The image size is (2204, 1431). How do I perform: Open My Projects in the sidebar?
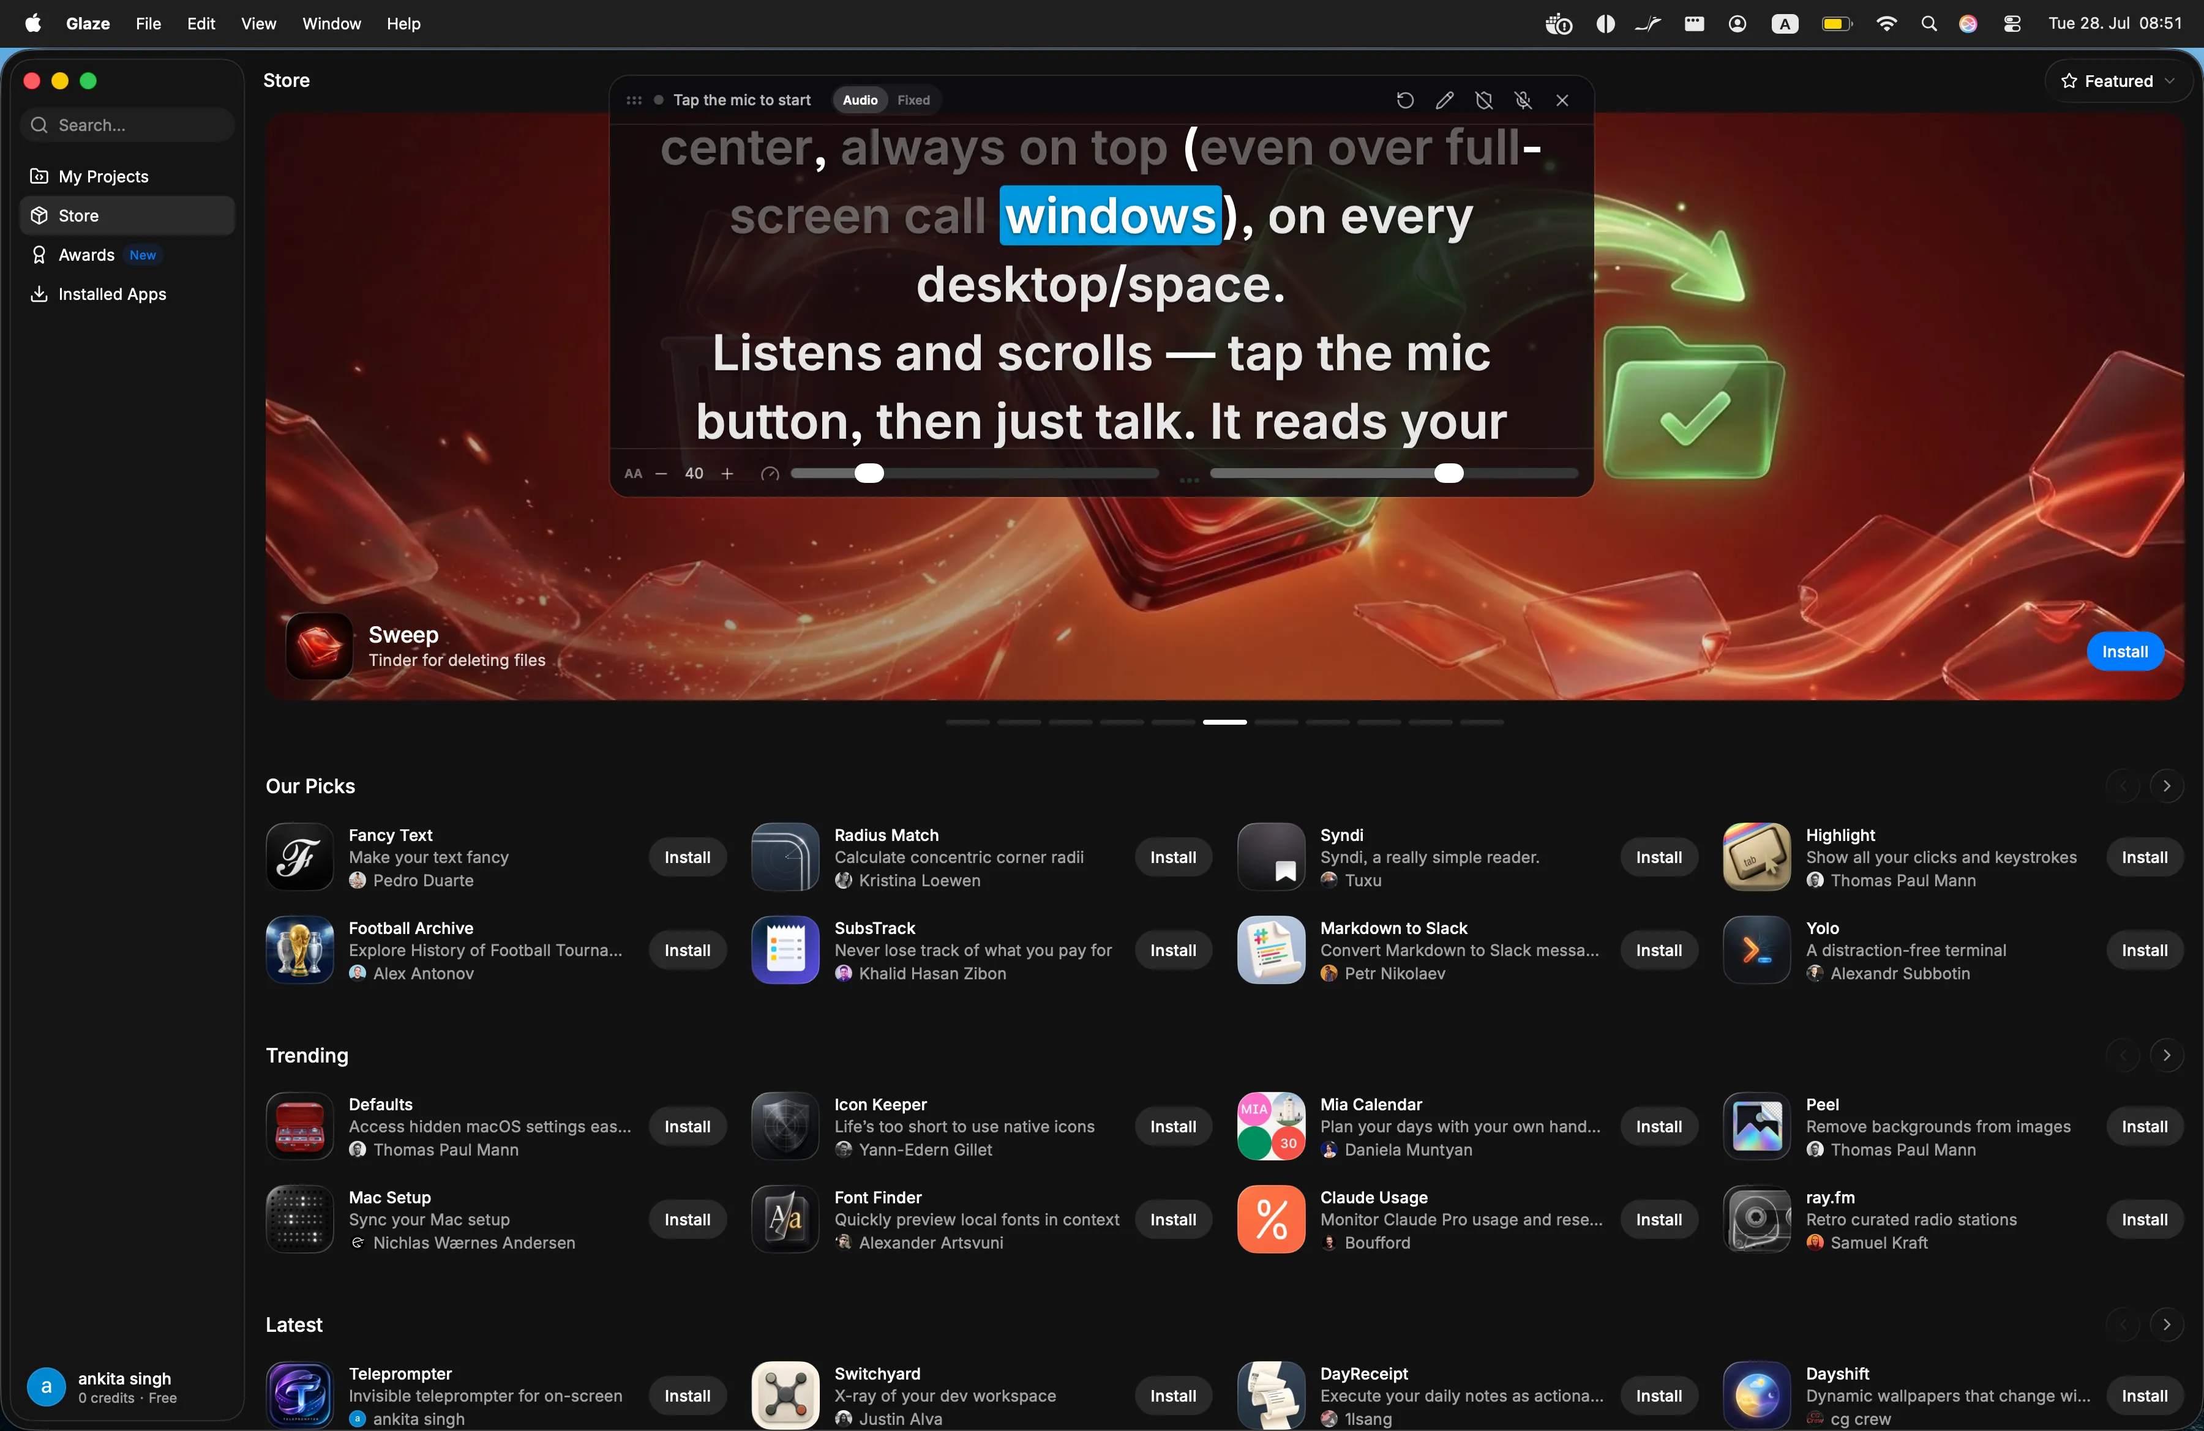pyautogui.click(x=127, y=176)
